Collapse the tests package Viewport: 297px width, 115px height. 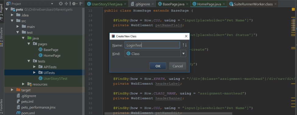click(x=29, y=61)
